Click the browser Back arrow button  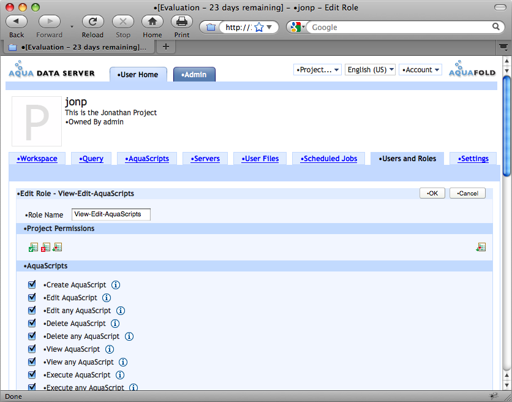pyautogui.click(x=17, y=22)
